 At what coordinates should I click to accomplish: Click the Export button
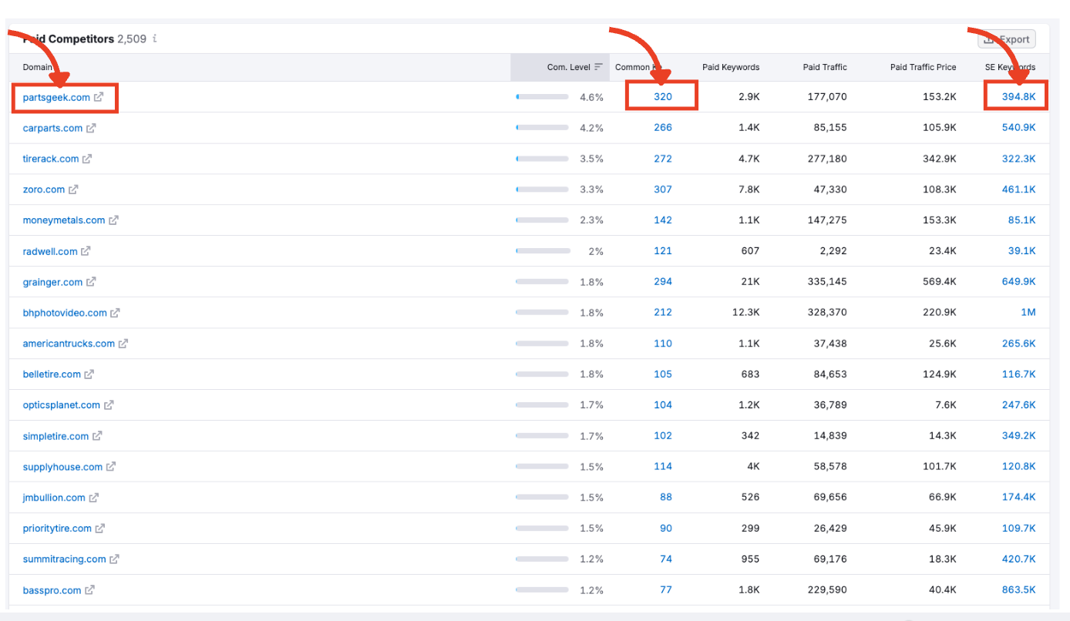pos(1007,39)
